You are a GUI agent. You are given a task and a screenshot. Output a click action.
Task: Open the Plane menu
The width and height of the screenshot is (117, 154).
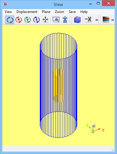tap(46, 12)
